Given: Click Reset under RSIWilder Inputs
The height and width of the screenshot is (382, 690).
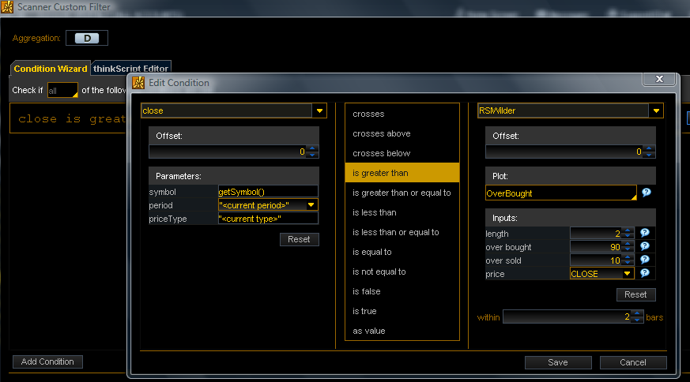Looking at the screenshot, I should point(636,294).
